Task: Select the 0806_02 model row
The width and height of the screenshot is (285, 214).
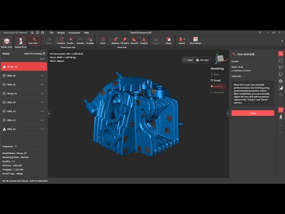Action: 24,120
